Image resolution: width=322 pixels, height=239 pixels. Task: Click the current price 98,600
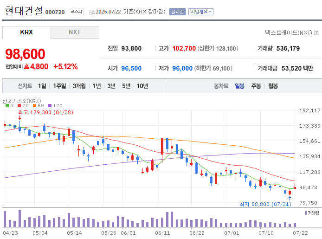25,54
